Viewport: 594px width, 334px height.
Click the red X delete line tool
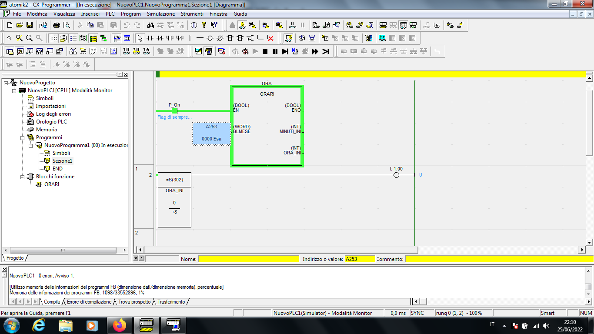coord(270,38)
